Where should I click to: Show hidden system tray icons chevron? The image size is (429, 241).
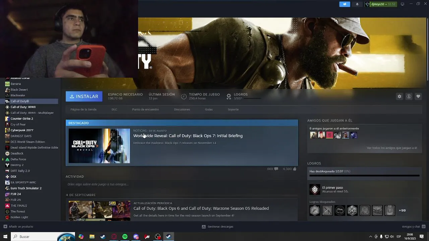click(x=370, y=237)
